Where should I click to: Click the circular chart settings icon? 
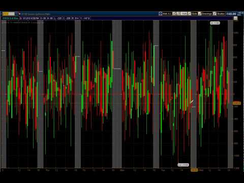160,14
